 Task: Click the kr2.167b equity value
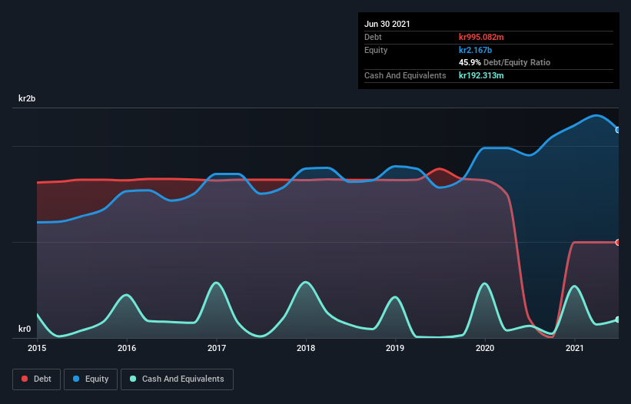475,50
